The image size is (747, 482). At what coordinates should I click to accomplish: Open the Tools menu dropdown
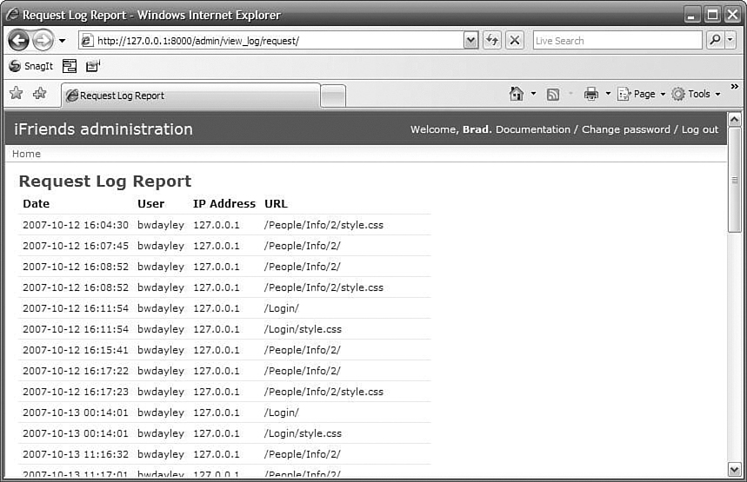coord(696,94)
